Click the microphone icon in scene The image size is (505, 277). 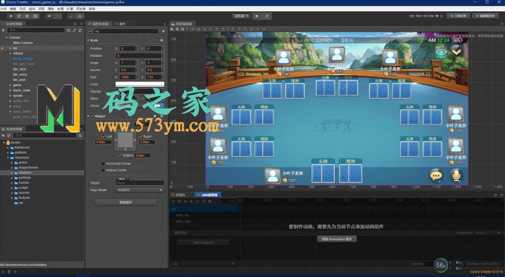(456, 176)
